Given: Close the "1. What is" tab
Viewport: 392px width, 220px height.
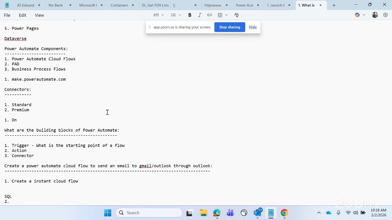Looking at the screenshot, I should tap(321, 5).
